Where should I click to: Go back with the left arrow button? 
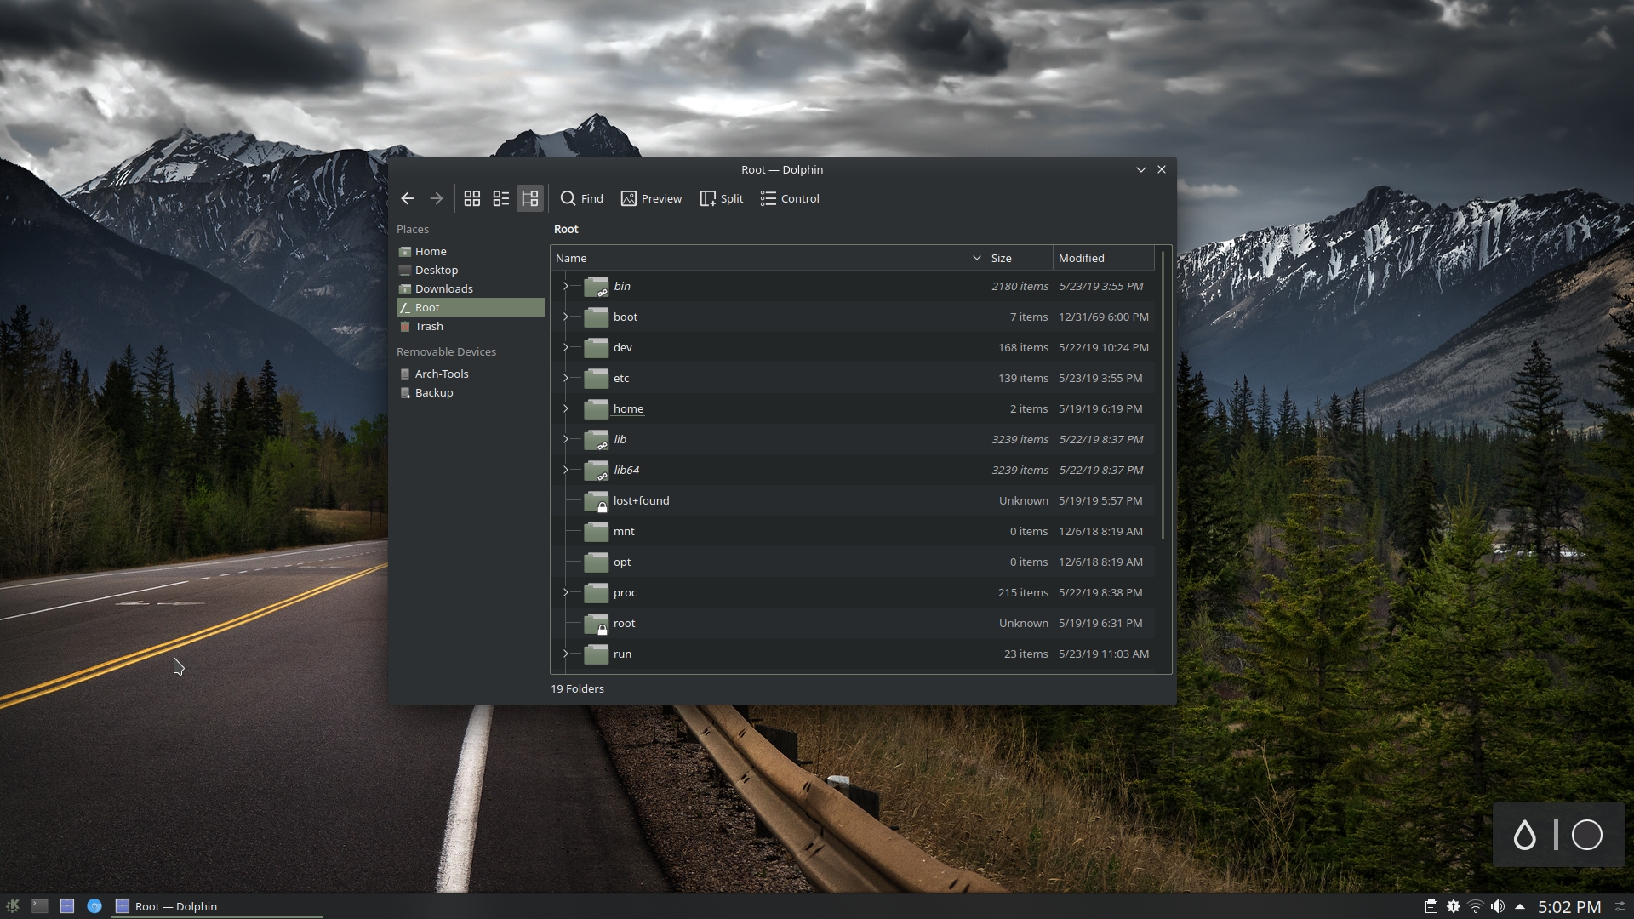click(x=407, y=198)
